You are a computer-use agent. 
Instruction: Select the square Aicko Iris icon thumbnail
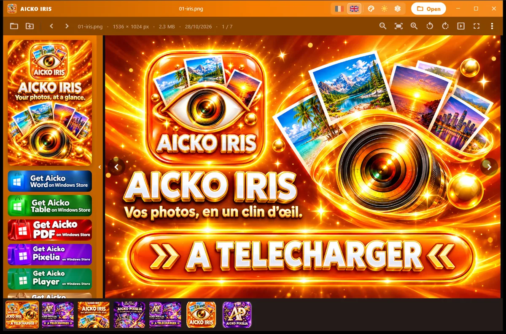pyautogui.click(x=201, y=315)
